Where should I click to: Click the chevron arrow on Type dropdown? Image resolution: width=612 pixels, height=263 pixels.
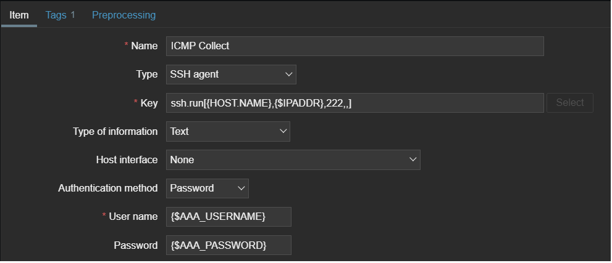[x=288, y=75]
